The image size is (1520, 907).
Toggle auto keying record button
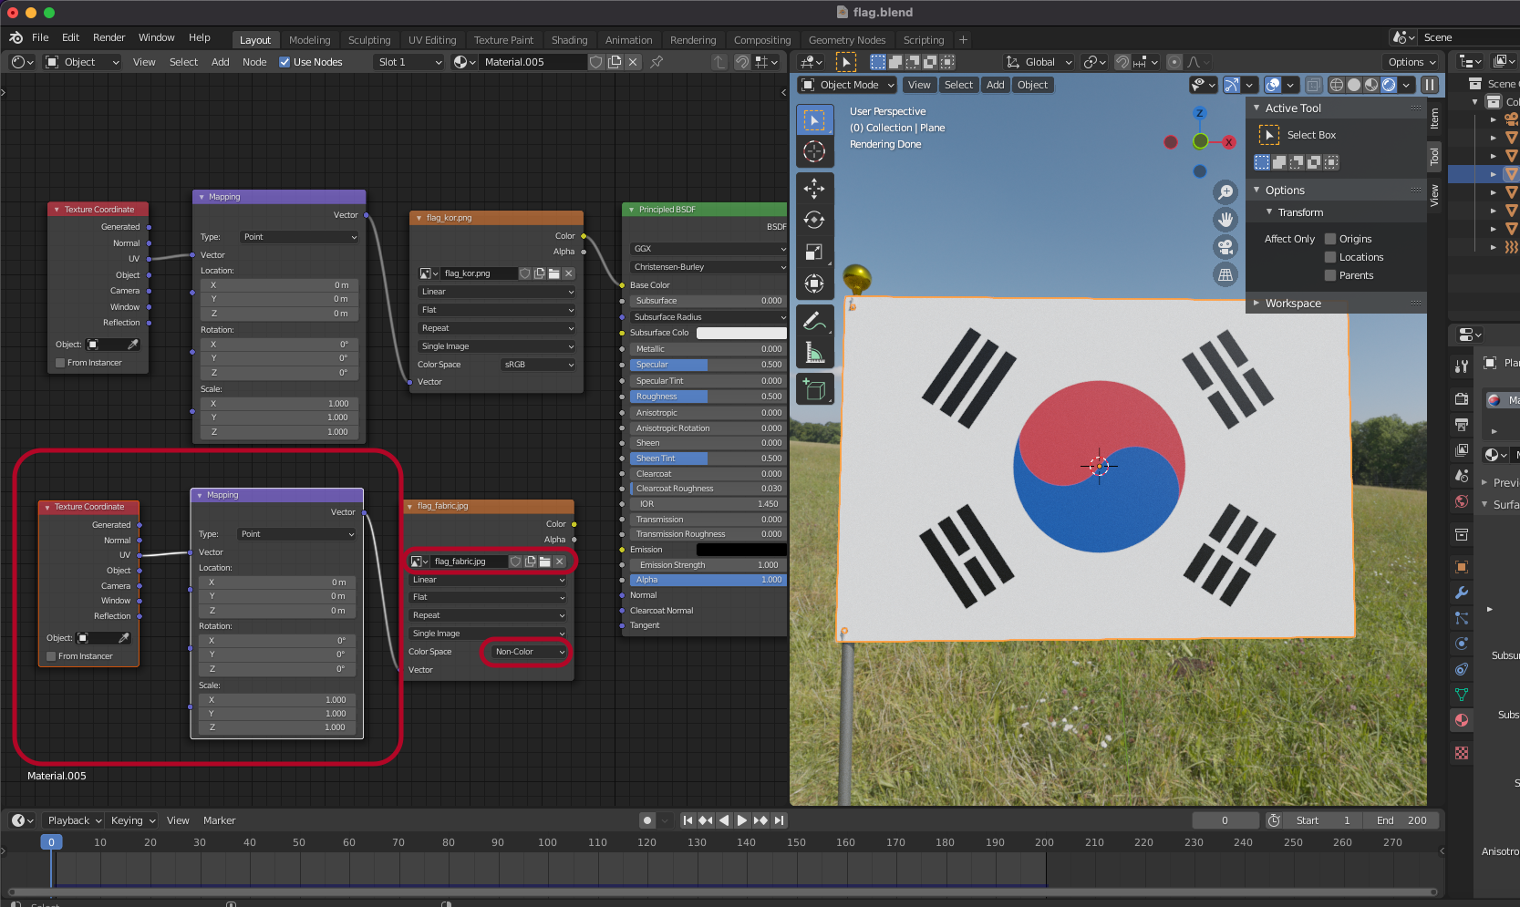click(x=647, y=820)
